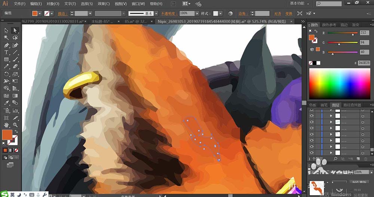Viewport: 374px width, 197px height.
Task: Switch to the 85.ai document tab
Action: (x=136, y=21)
